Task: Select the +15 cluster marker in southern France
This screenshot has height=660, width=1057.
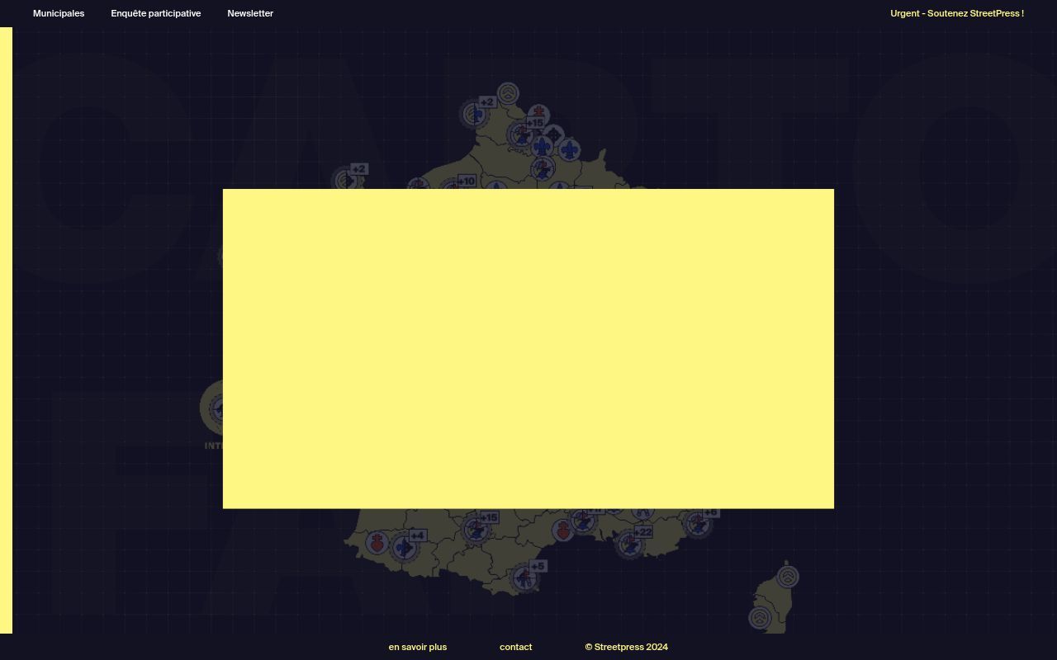Action: (x=476, y=528)
